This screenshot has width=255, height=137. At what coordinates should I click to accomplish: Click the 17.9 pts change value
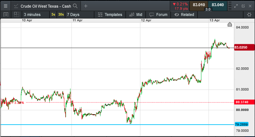coord(181,9)
